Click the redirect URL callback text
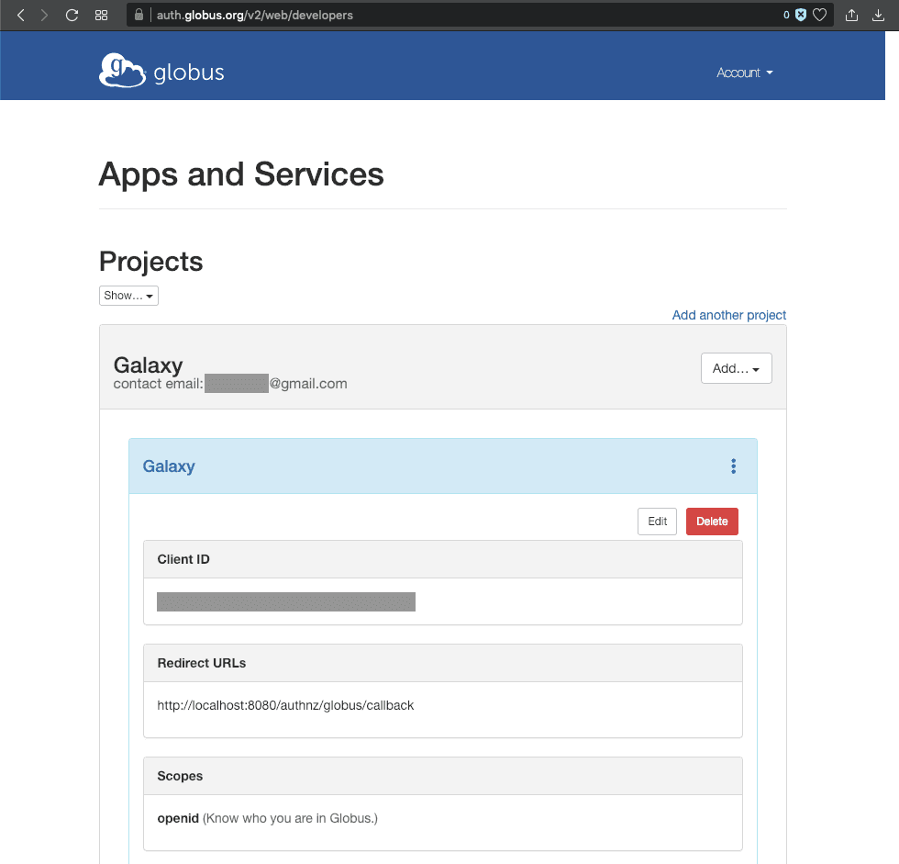 tap(285, 705)
